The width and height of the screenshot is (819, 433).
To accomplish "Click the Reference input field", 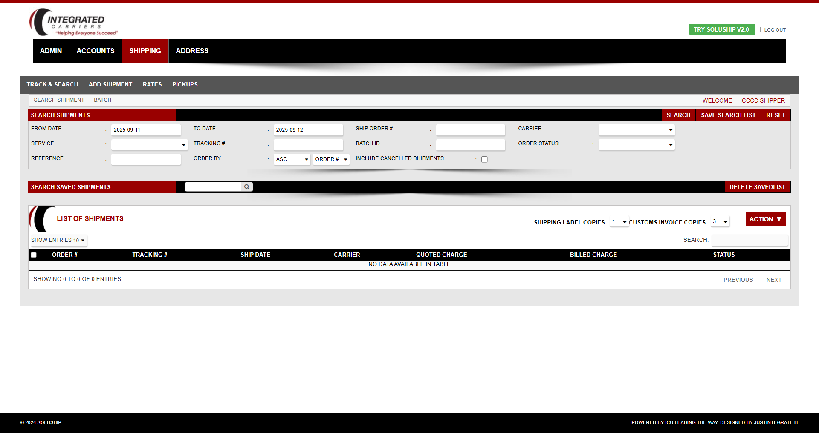I will coord(146,159).
